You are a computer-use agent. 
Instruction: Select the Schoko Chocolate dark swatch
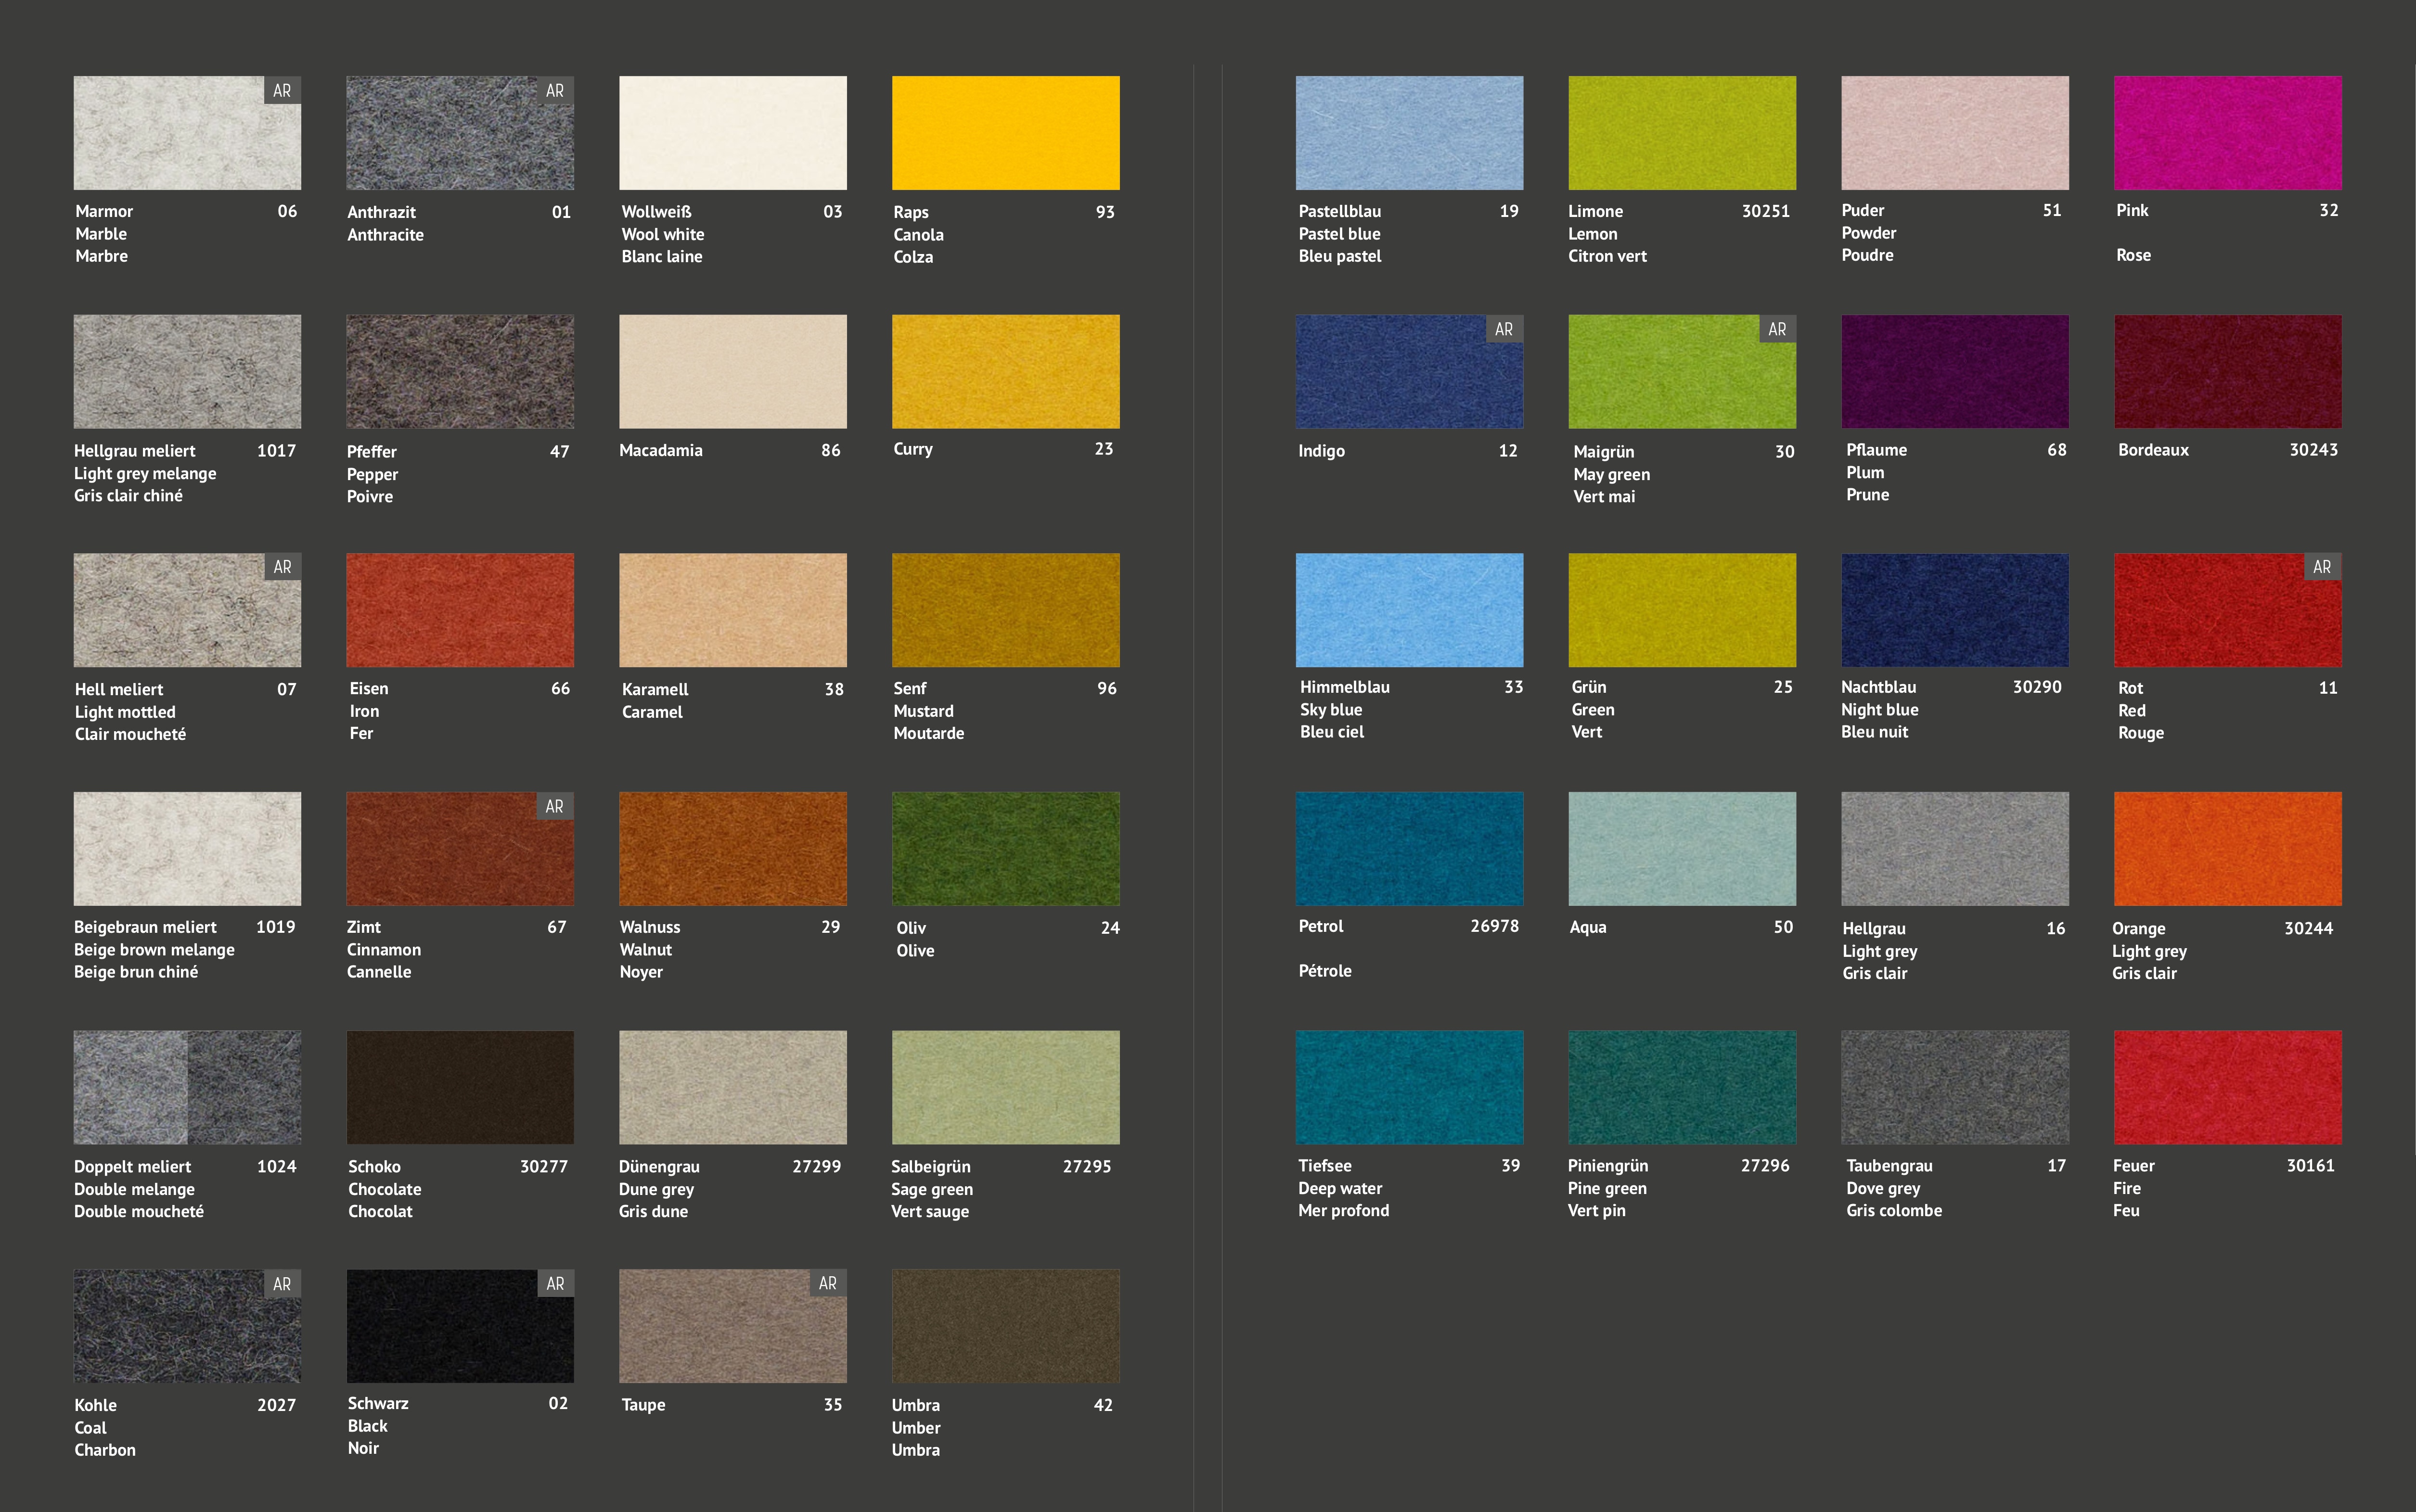tap(460, 1087)
